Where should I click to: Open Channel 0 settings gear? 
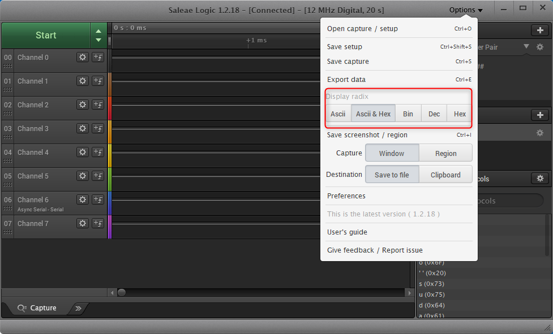point(83,58)
